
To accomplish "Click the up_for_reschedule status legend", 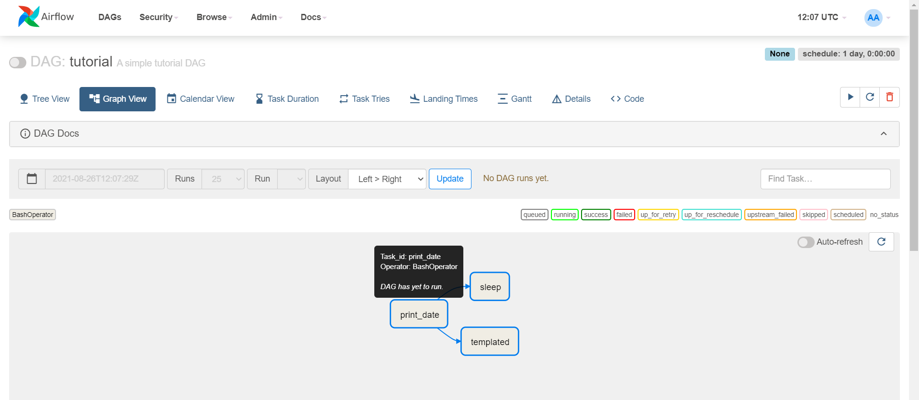I will pos(711,215).
